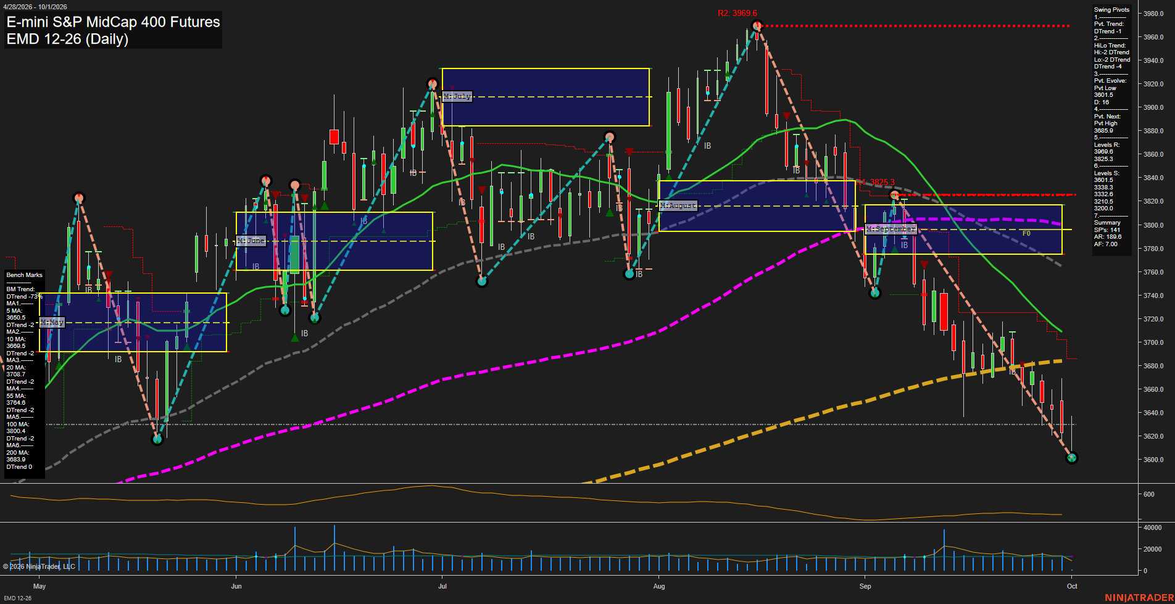The height and width of the screenshot is (604, 1175).
Task: Click "Levels R:" in the Swing Pivots panel
Action: (x=1106, y=145)
